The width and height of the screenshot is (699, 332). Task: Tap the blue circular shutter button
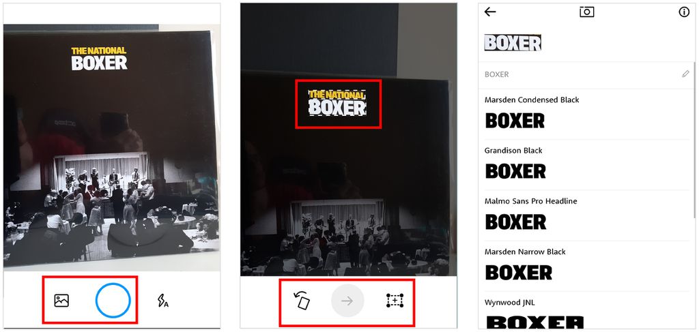[113, 301]
